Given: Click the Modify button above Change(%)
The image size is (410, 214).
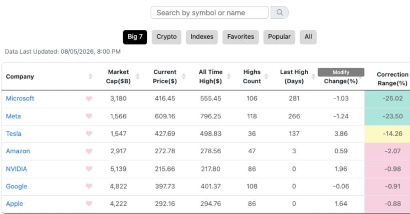Looking at the screenshot, I should coord(341,72).
